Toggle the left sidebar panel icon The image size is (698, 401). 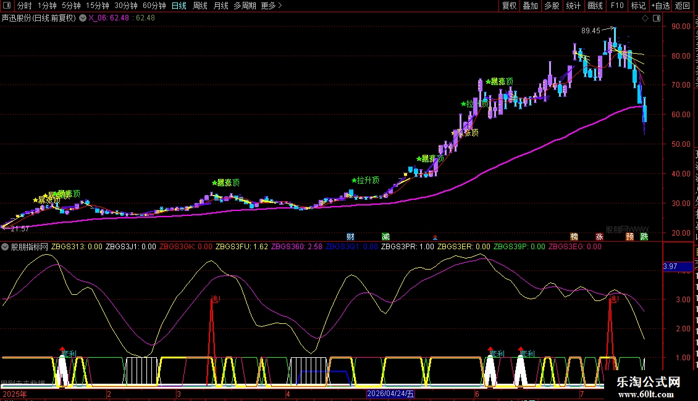(7, 6)
